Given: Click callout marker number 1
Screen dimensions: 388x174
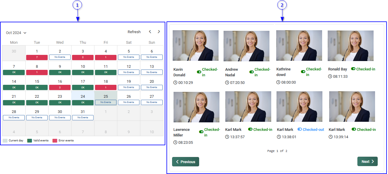Looking at the screenshot, I should [77, 5].
